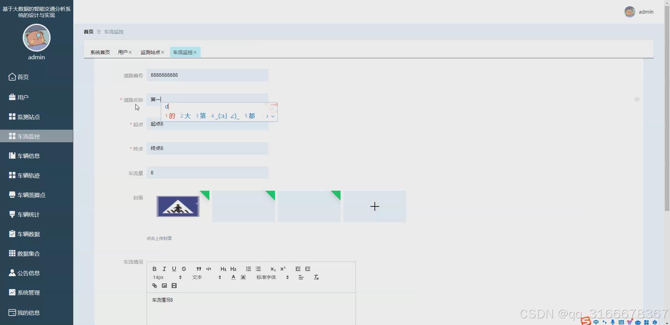Focus the 终点 input field
670x325 pixels.
coord(207,148)
